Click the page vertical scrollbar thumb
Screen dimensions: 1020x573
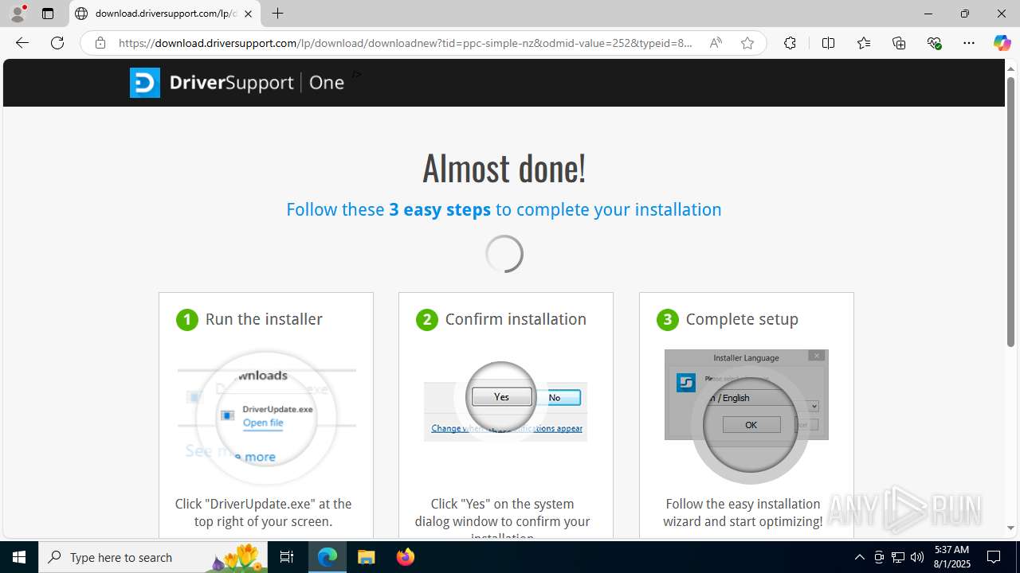click(x=1010, y=211)
